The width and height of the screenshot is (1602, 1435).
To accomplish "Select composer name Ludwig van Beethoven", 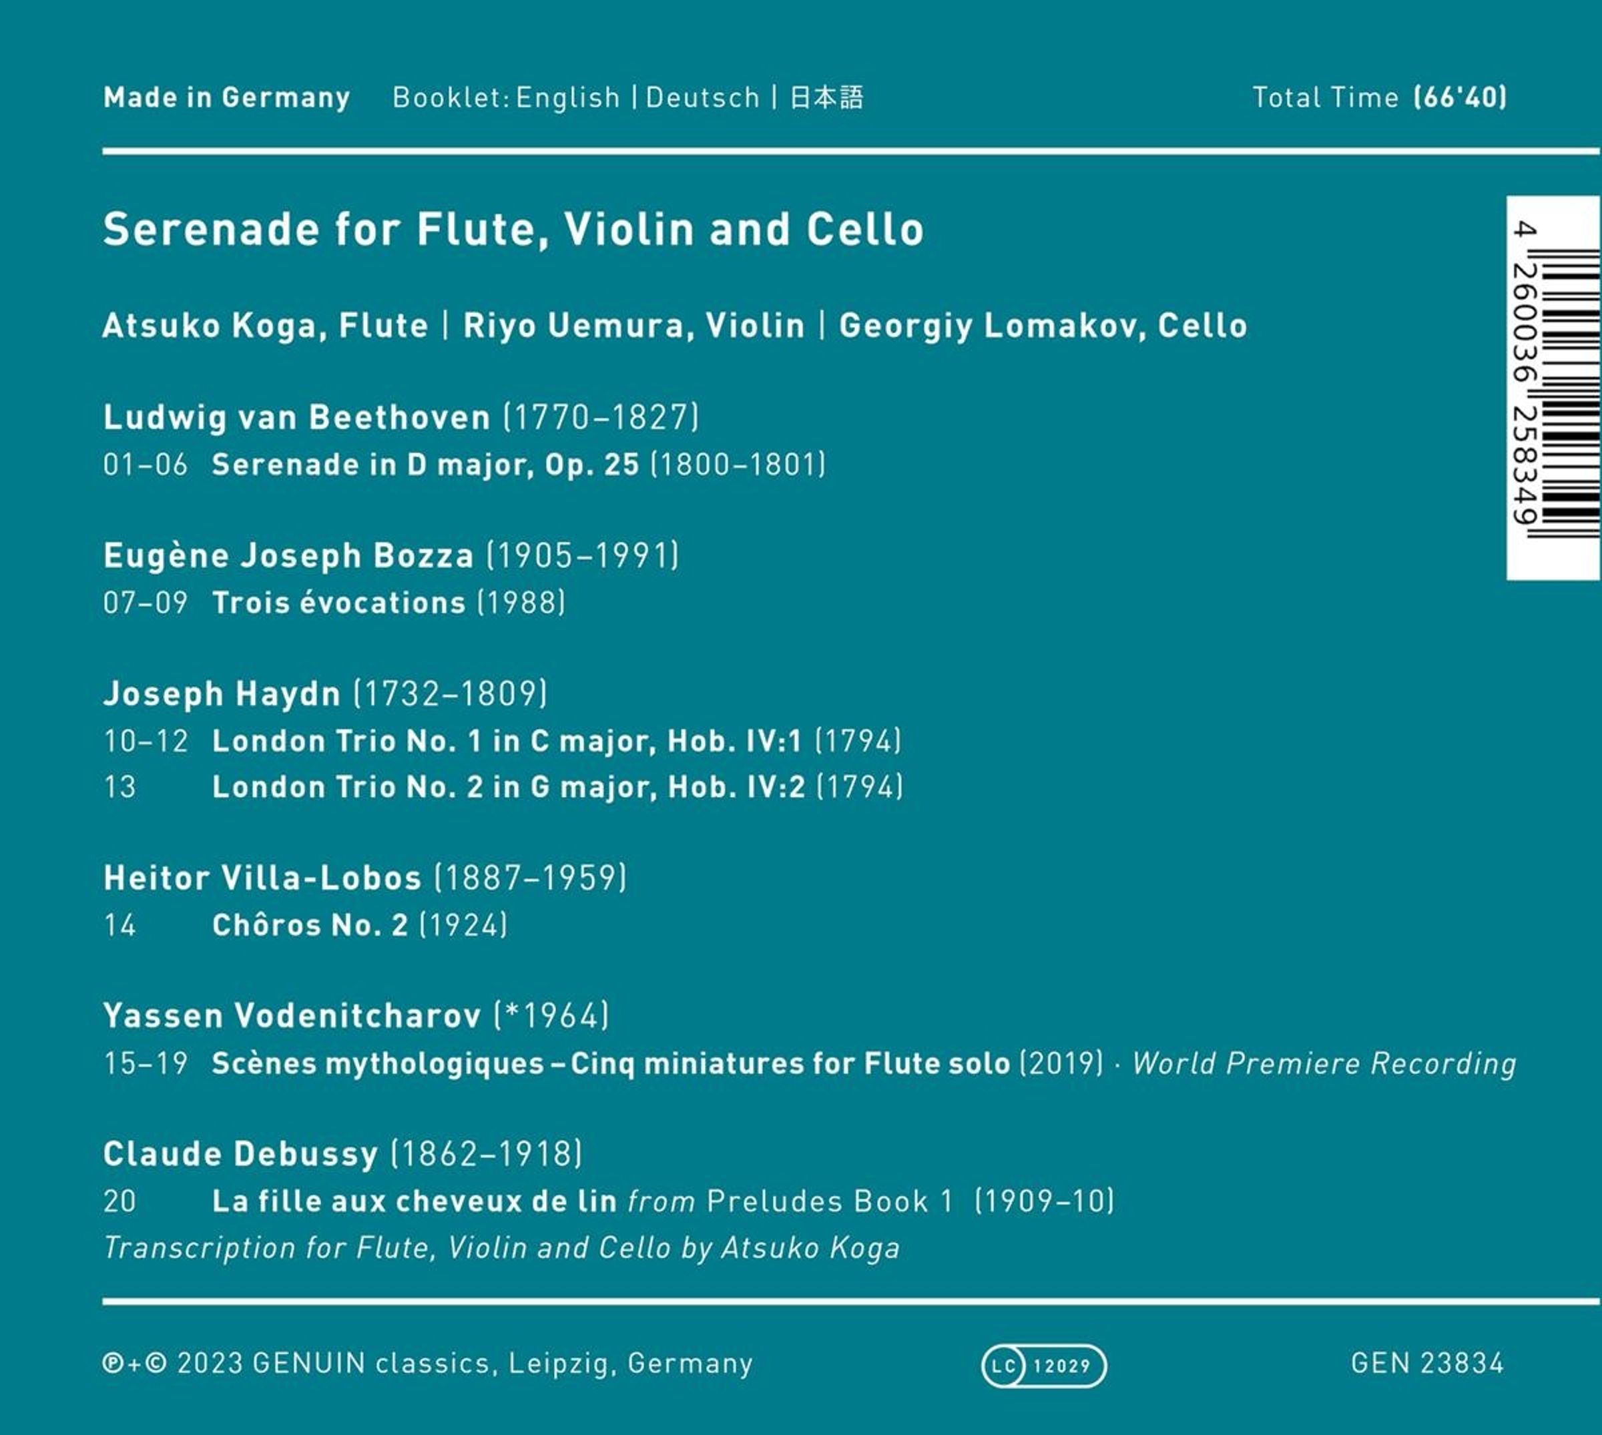I will click(296, 417).
